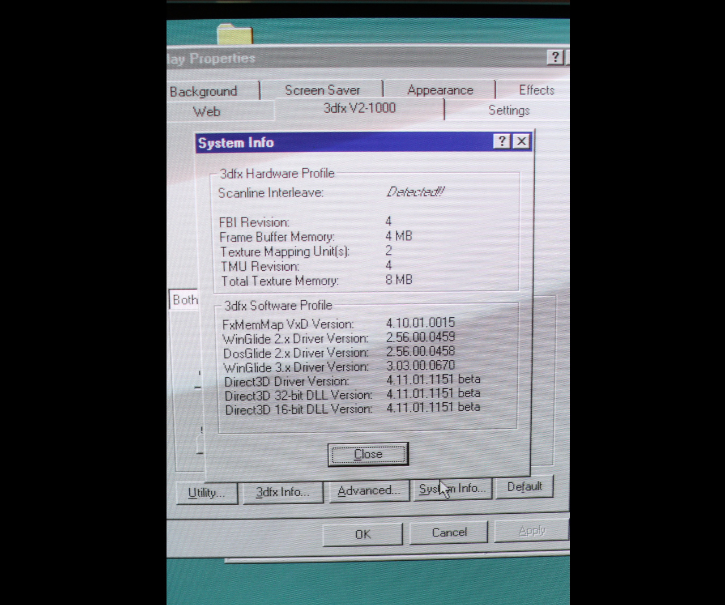The height and width of the screenshot is (605, 725).
Task: Click the 'System Info' dialog title text
Action: coord(236,143)
